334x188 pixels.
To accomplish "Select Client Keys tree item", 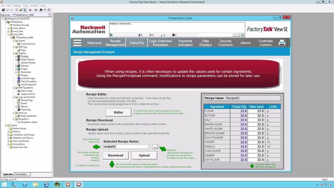I will 26,110.
